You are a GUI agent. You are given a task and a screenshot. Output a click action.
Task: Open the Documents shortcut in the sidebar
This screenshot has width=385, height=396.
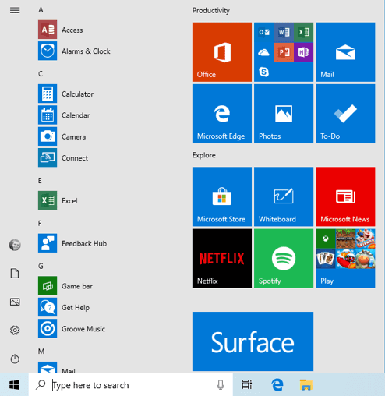point(15,274)
